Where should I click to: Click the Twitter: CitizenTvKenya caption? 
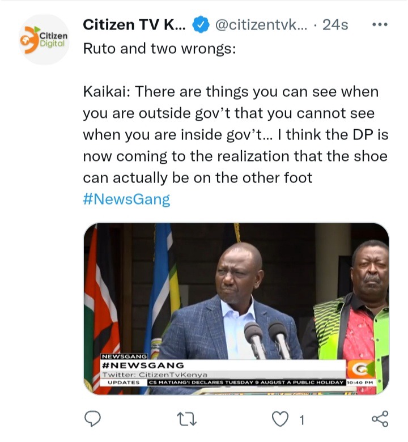(x=155, y=375)
